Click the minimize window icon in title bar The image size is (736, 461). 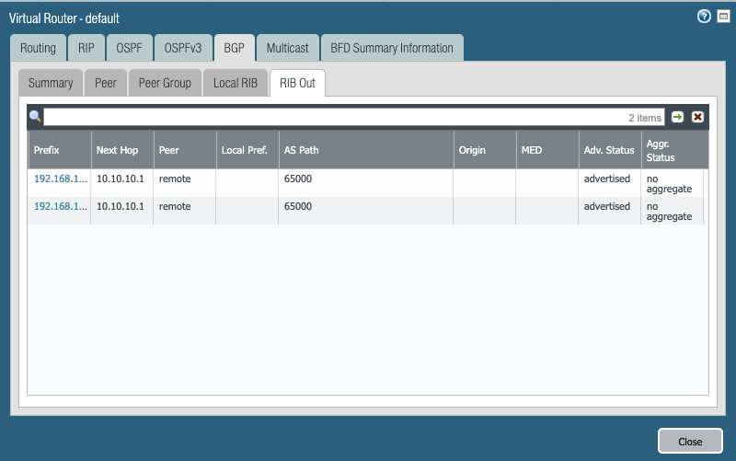point(723,17)
